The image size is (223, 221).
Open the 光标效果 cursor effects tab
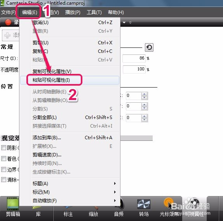169,208
